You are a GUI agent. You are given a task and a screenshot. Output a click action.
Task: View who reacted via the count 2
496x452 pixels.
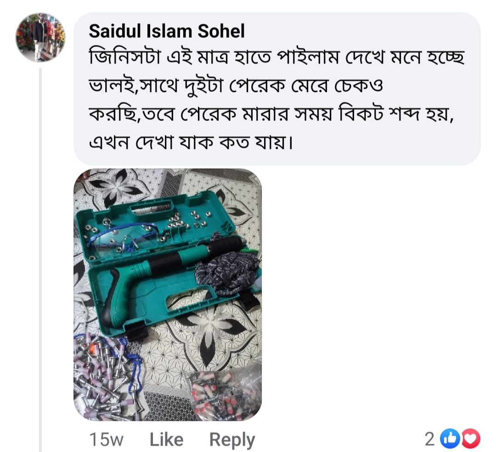coord(429,440)
